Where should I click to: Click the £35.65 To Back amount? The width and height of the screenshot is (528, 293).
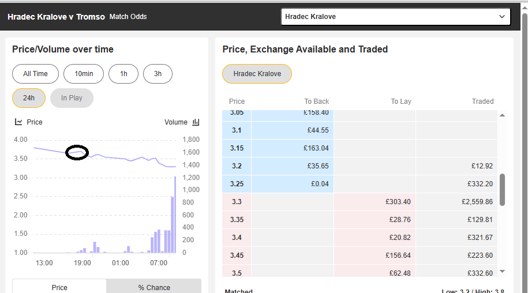[x=318, y=166]
